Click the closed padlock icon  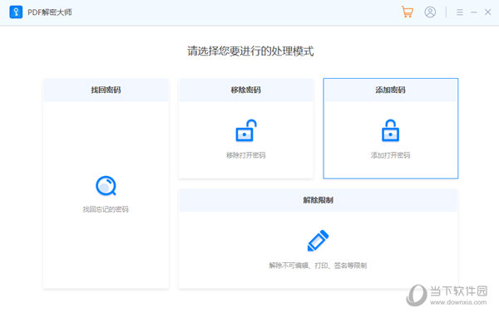(x=391, y=130)
